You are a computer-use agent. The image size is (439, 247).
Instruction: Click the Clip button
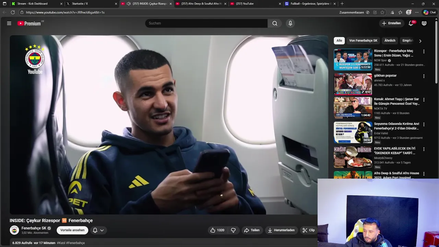click(x=308, y=230)
